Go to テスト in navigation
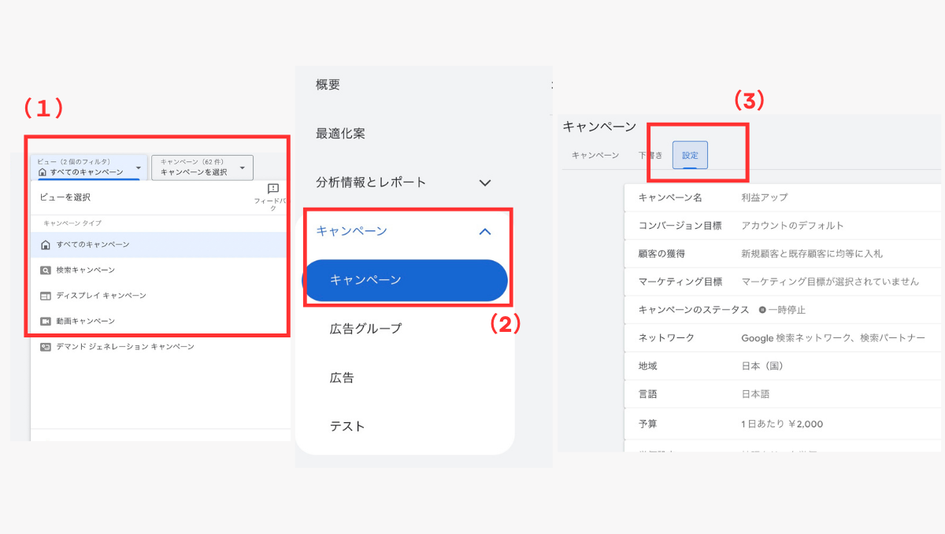Screen dimensions: 945x534 click(347, 426)
